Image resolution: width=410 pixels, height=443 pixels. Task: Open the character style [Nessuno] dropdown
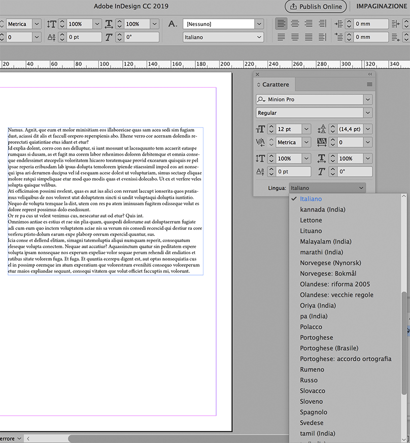259,23
